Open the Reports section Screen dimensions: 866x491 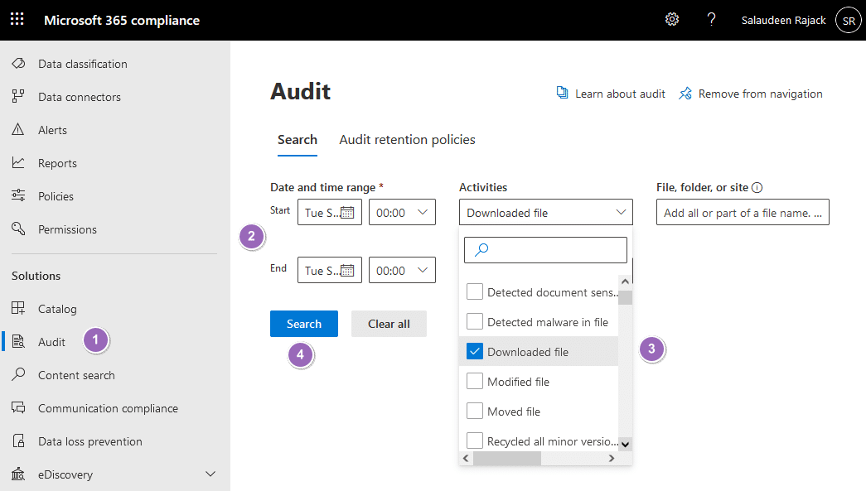coord(59,162)
